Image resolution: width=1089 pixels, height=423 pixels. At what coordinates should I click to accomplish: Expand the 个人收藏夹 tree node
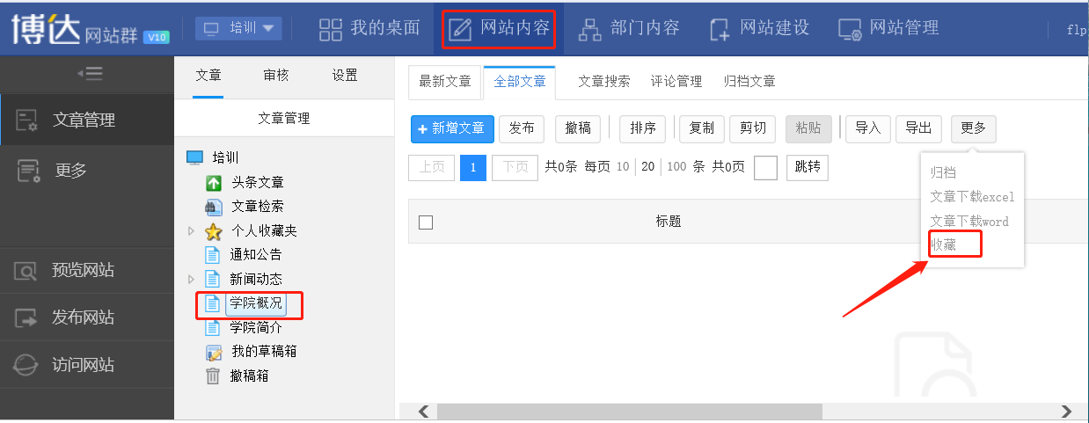pyautogui.click(x=192, y=231)
